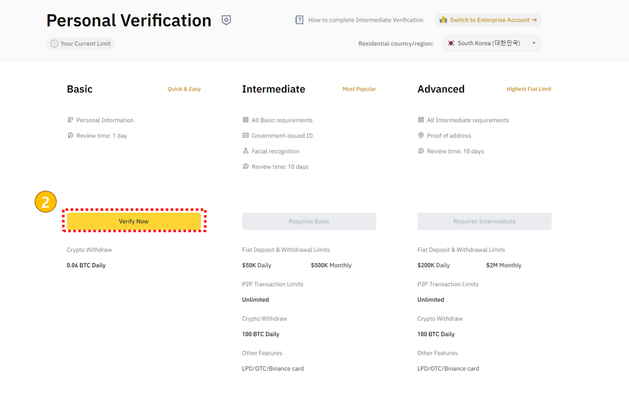Screen dimensions: 629x399
Task: Click the Most Popular label
Action: point(359,89)
